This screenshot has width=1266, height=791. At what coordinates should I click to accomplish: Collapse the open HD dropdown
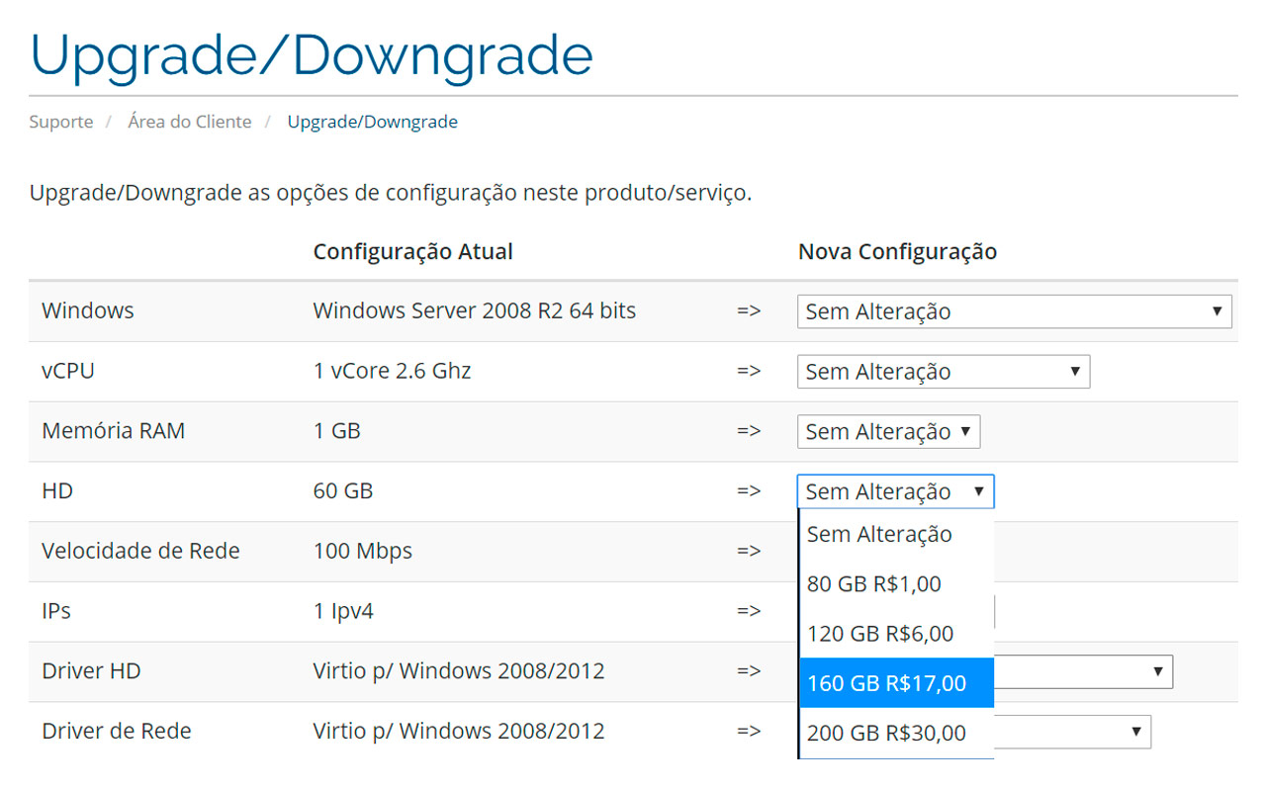895,491
